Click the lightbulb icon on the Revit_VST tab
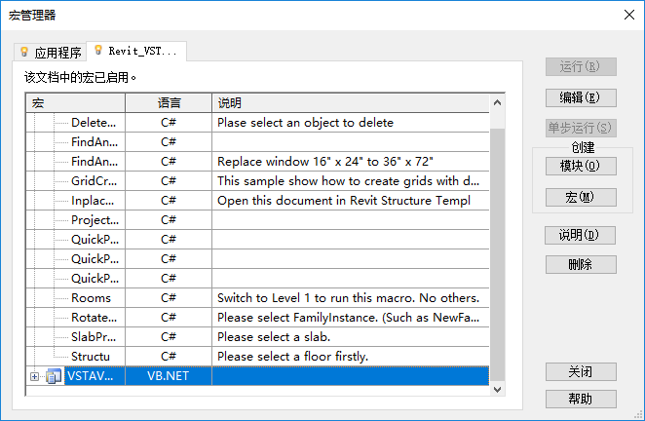Image resolution: width=645 pixels, height=421 pixels. [x=98, y=50]
